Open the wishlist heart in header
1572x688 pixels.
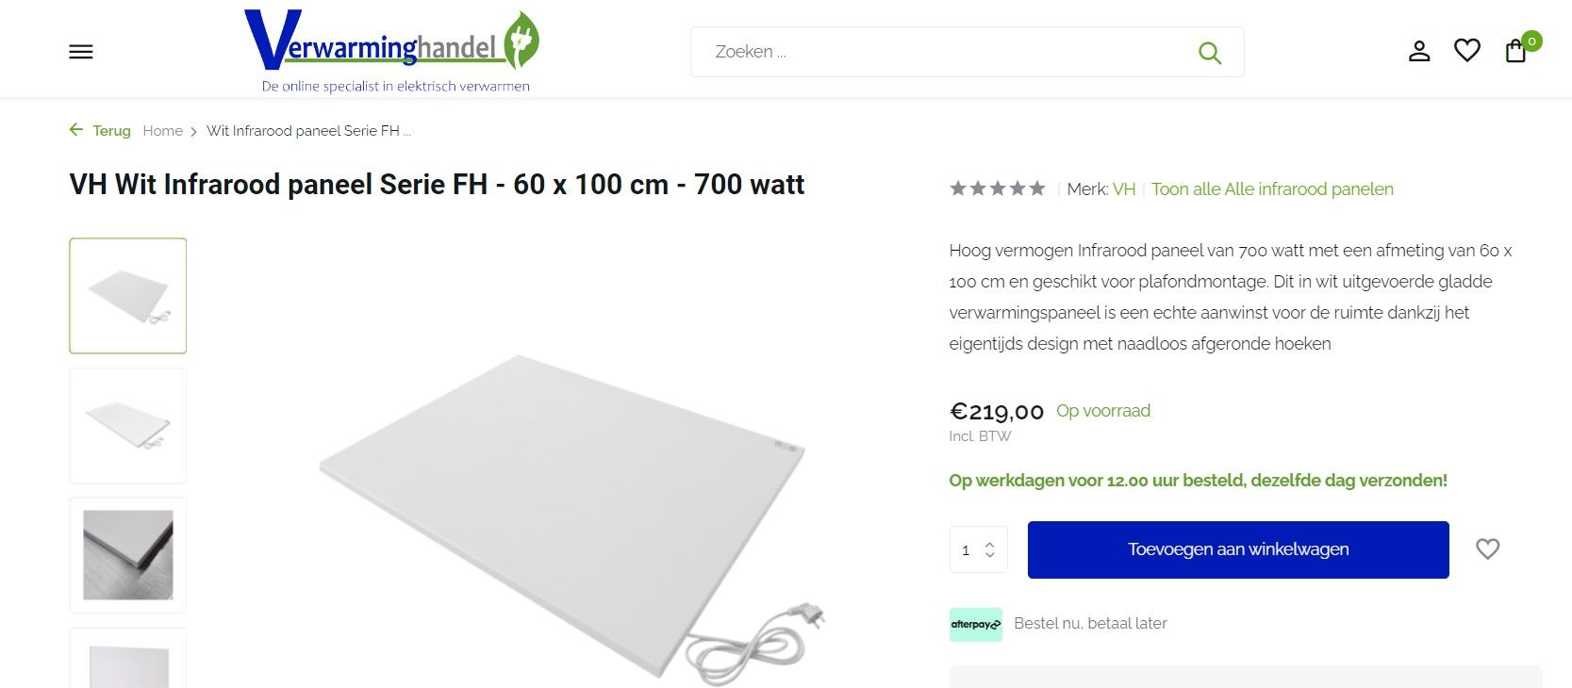click(x=1466, y=50)
